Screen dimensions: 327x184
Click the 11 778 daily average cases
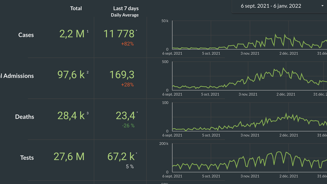click(x=119, y=34)
